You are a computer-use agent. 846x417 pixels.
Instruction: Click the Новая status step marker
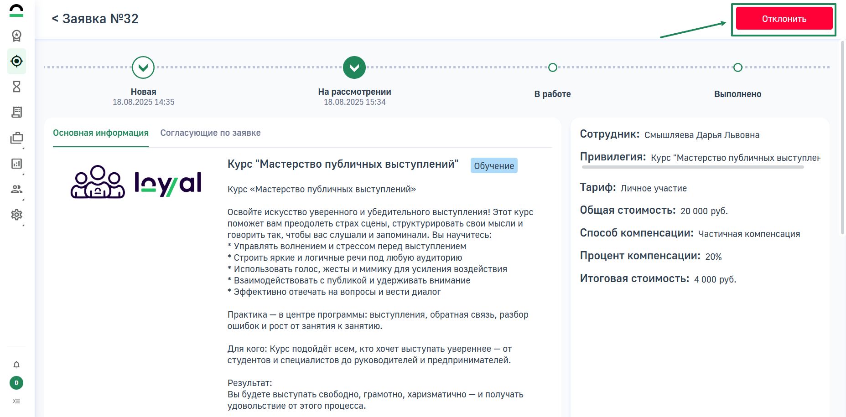click(143, 67)
